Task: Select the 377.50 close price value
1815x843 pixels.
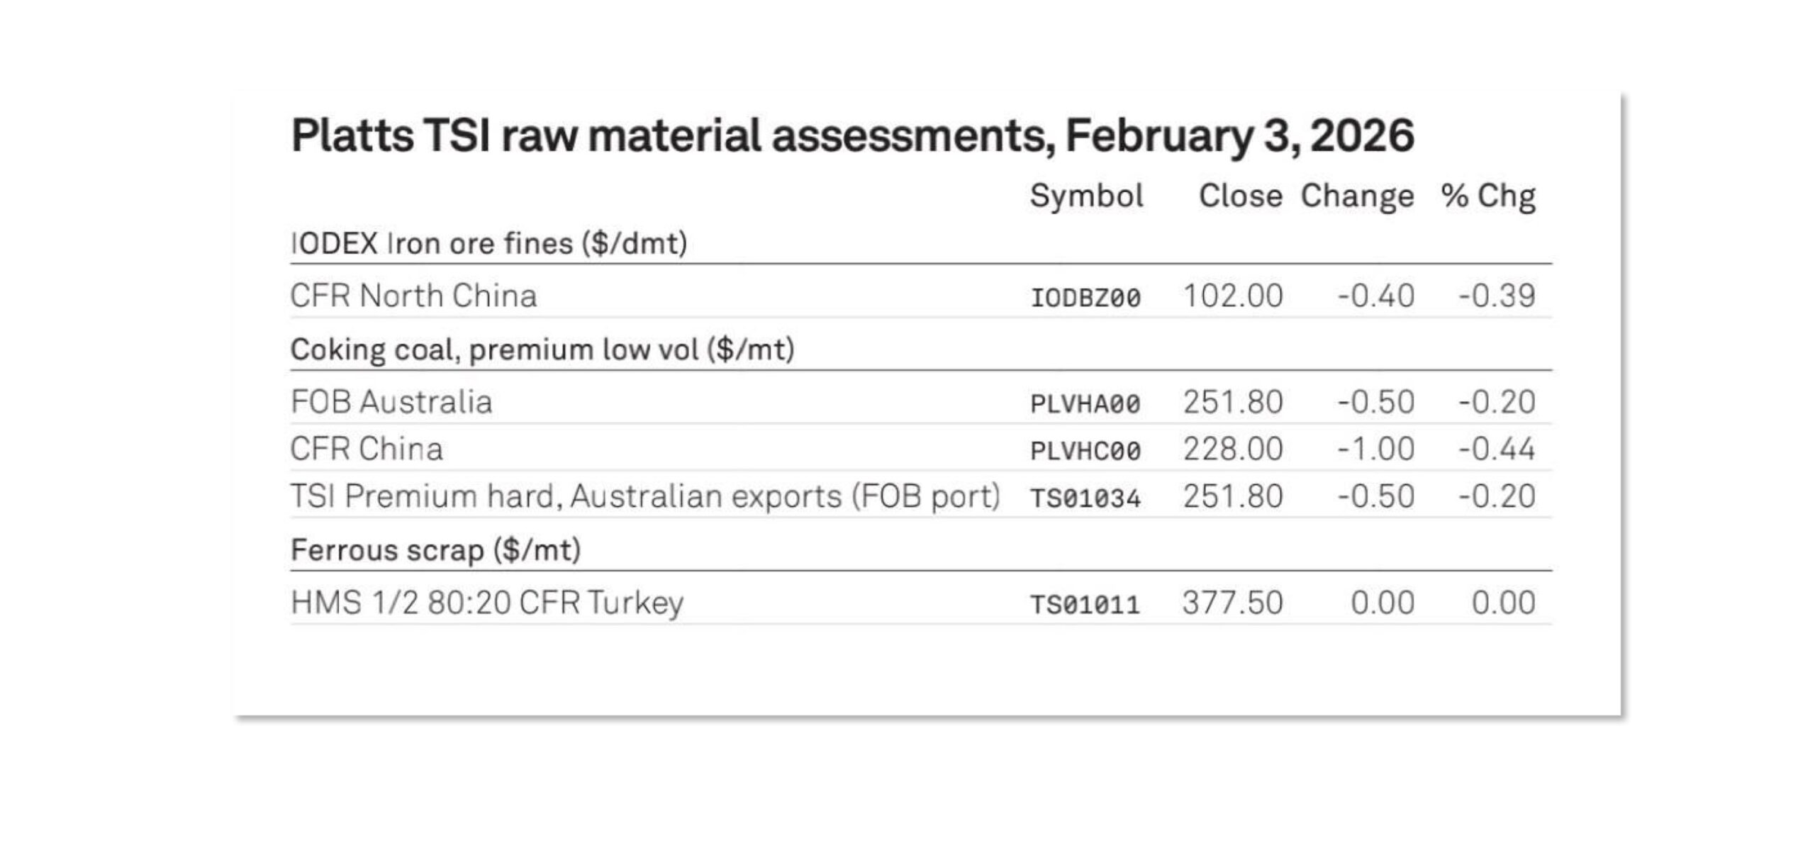Action: (1233, 603)
